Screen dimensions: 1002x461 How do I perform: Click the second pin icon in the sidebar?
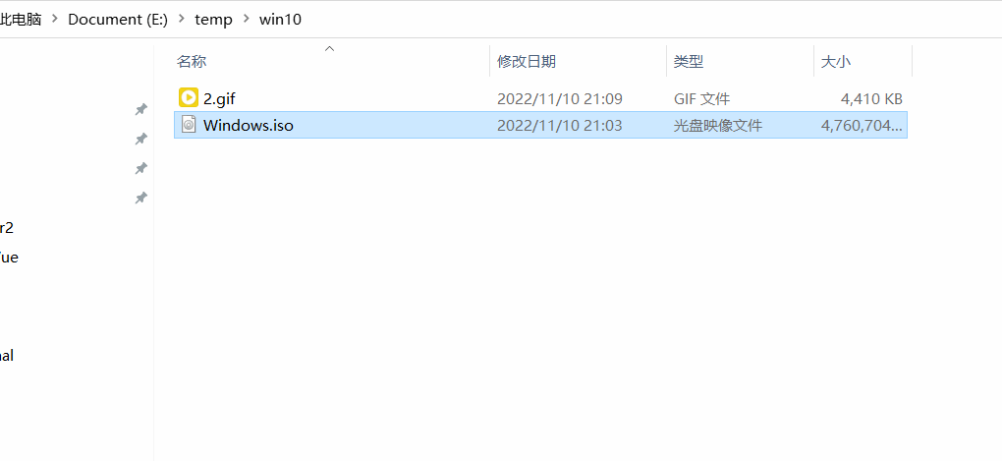(141, 139)
